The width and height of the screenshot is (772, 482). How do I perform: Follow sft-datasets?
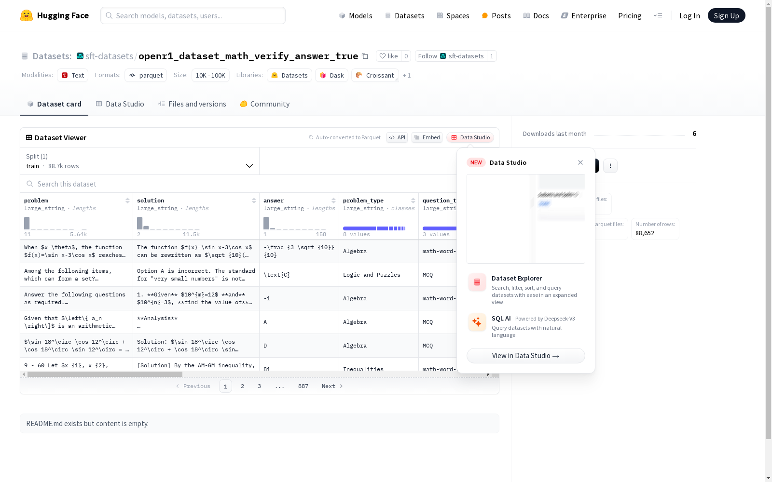point(451,56)
